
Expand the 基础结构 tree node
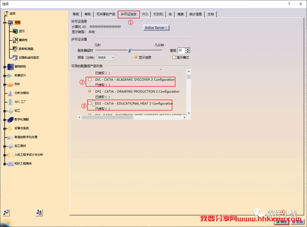(x=5, y=67)
